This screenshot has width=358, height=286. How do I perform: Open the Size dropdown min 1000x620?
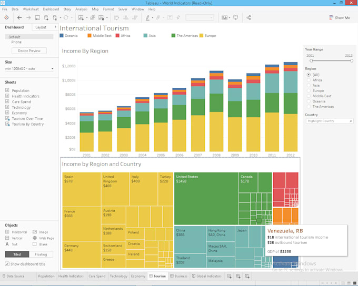tap(29, 69)
